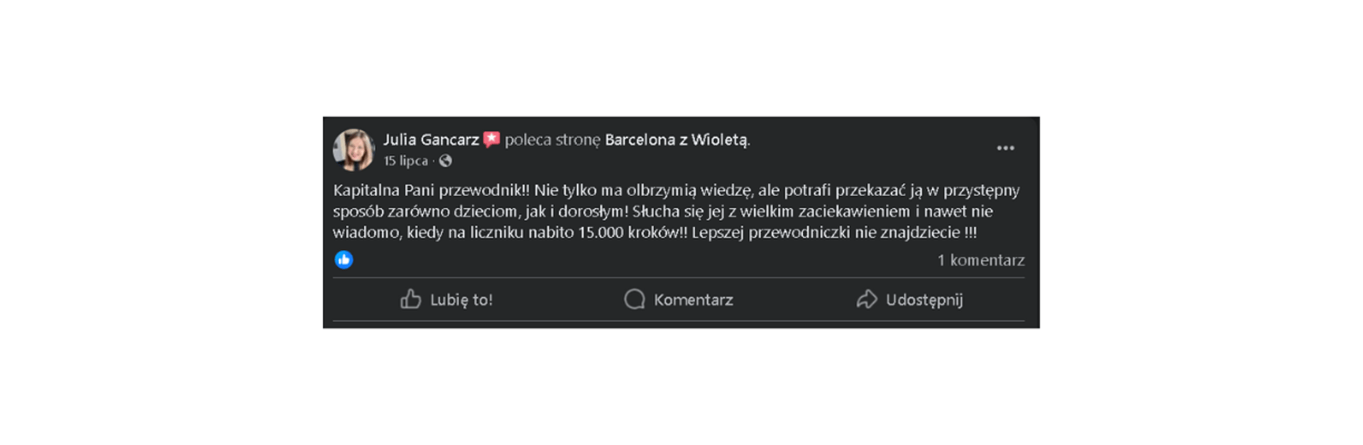The width and height of the screenshot is (1363, 445).
Task: Click the blue like reaction icon
Action: (344, 260)
